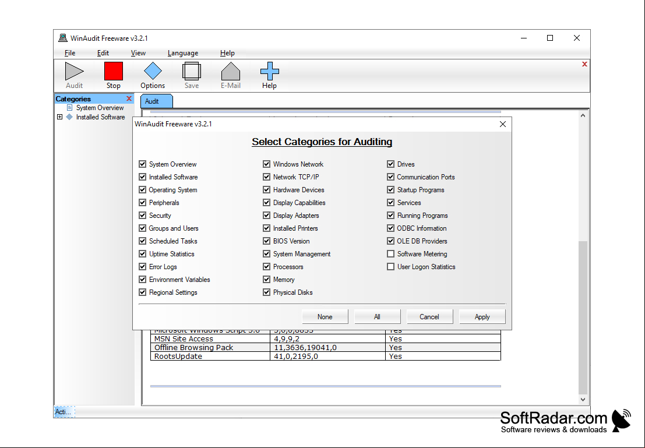Close the Select Categories dialog
Image resolution: width=645 pixels, height=448 pixels.
click(x=502, y=124)
